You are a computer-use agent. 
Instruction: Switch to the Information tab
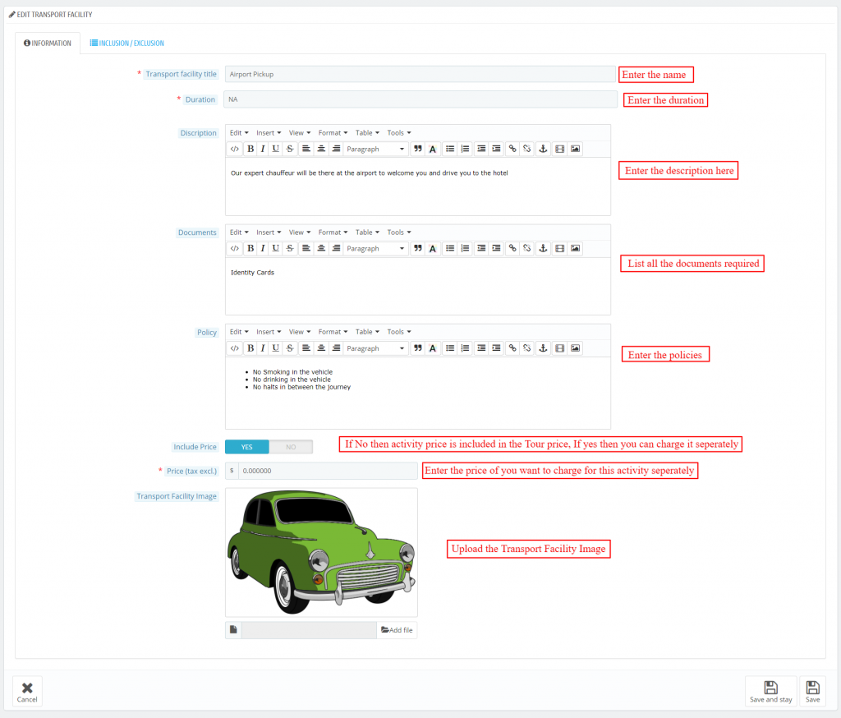48,43
